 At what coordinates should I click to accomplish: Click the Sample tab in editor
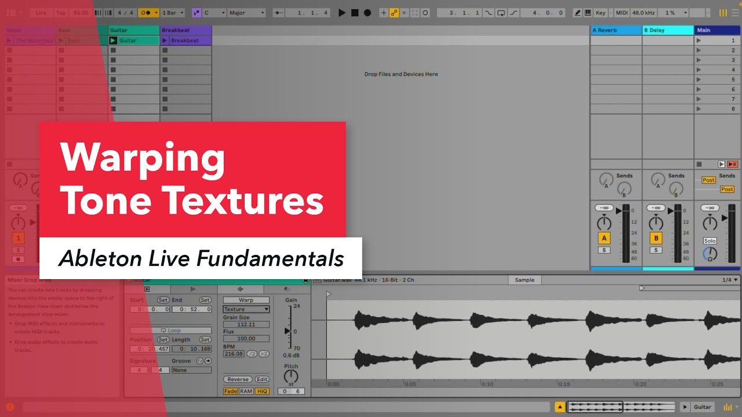click(525, 280)
